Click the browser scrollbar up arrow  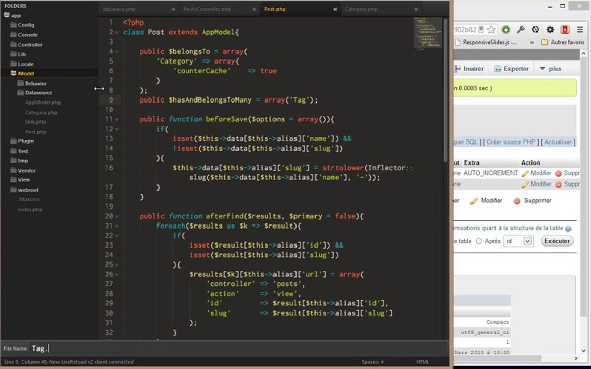point(583,54)
